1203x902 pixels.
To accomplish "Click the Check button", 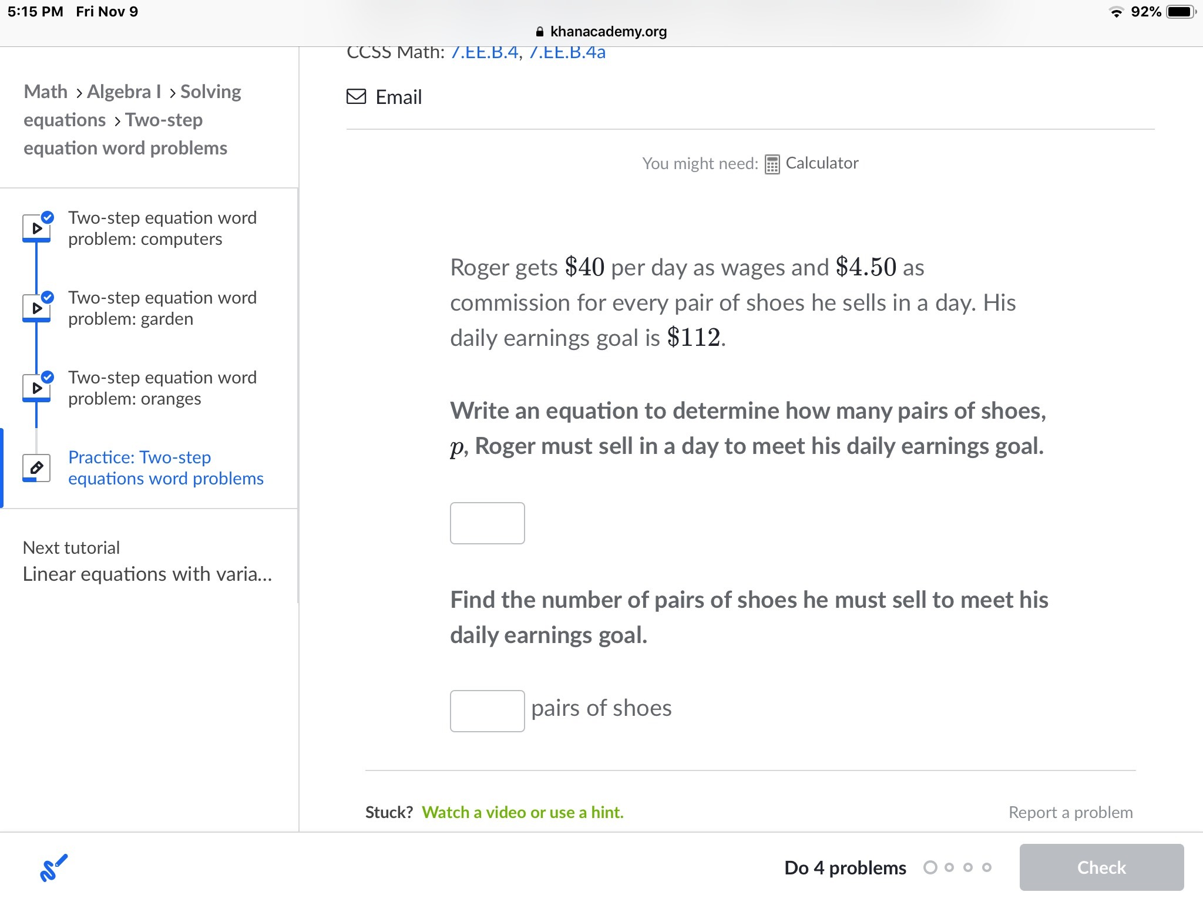I will [x=1101, y=867].
